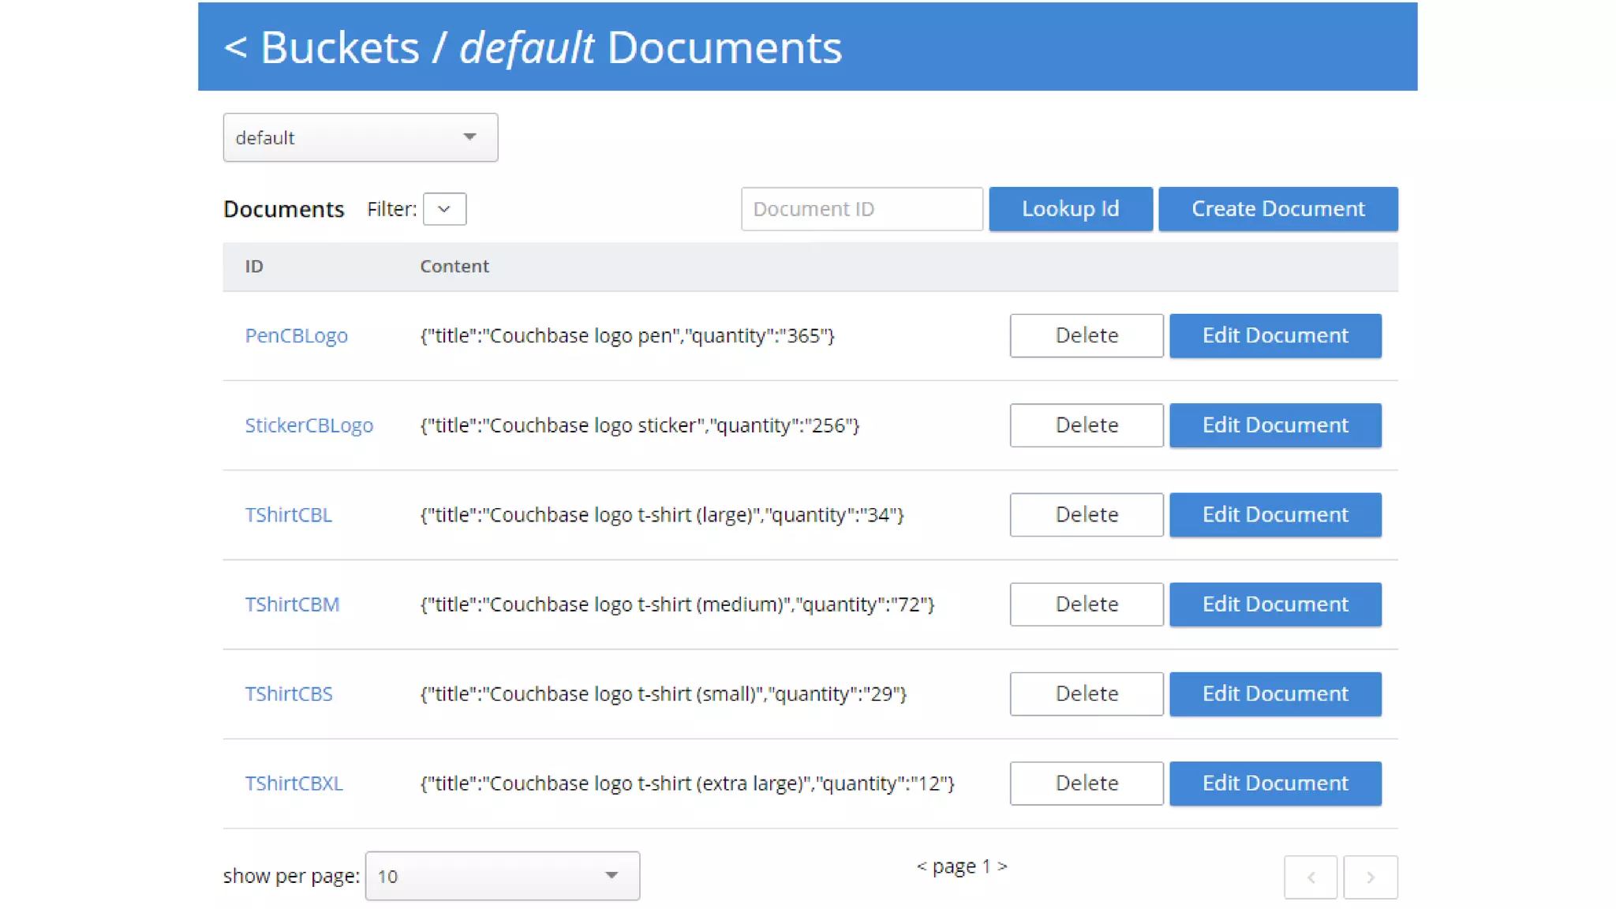The height and width of the screenshot is (909, 1616).
Task: Delete the TShirtCBXL document
Action: [x=1086, y=784]
